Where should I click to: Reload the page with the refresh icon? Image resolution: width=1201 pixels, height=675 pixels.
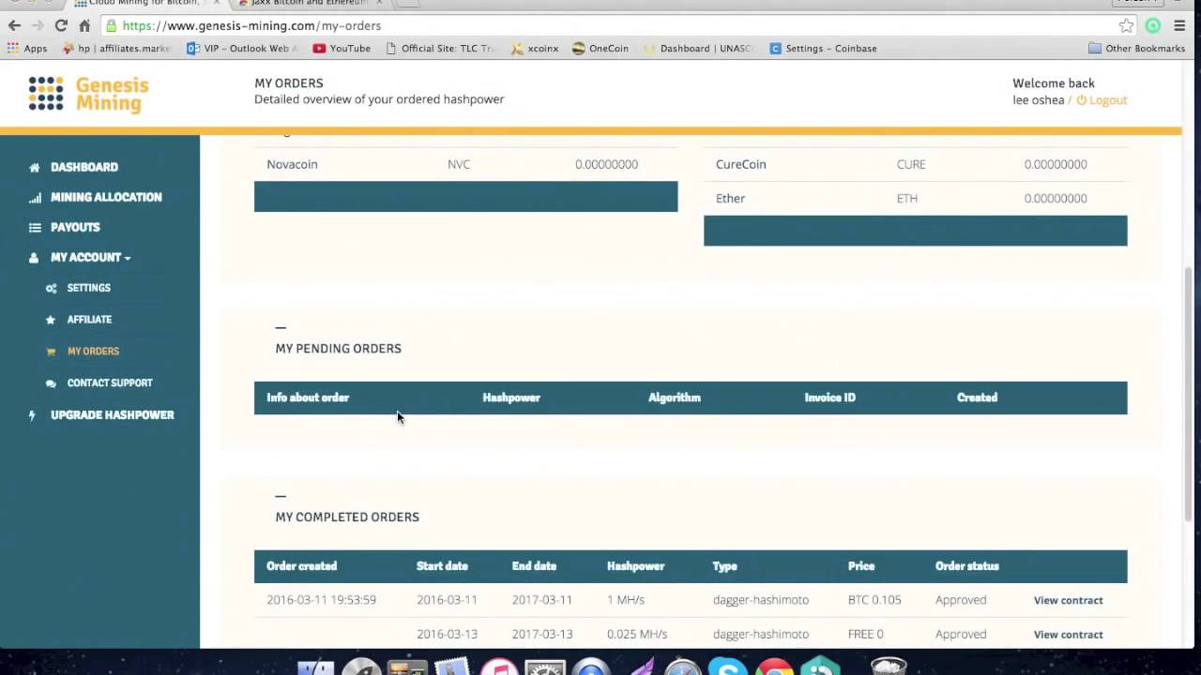click(x=61, y=25)
